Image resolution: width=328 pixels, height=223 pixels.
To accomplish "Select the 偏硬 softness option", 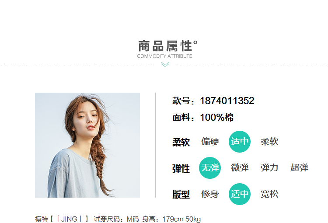I will tap(210, 142).
